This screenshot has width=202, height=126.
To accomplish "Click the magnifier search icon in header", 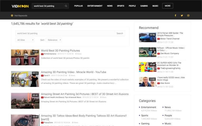I will [x=66, y=6].
